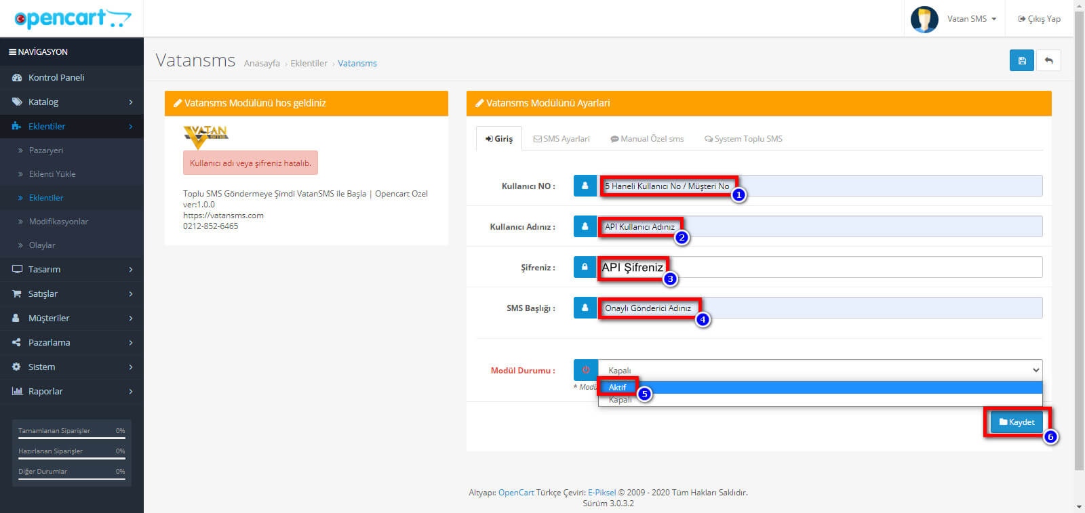Switch to Manual Özel sms tab
The width and height of the screenshot is (1085, 513).
pos(647,138)
